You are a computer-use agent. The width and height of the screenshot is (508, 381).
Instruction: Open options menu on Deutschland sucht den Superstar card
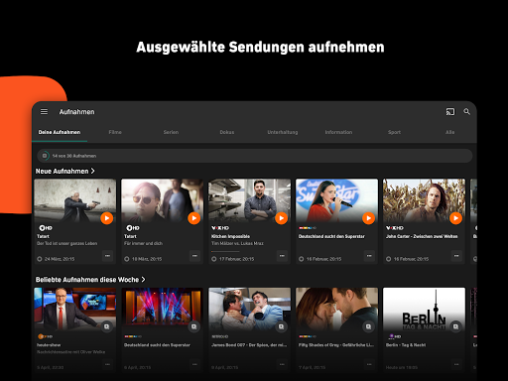pos(369,256)
